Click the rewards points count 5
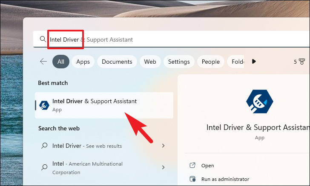The height and width of the screenshot is (186, 310). (x=295, y=62)
